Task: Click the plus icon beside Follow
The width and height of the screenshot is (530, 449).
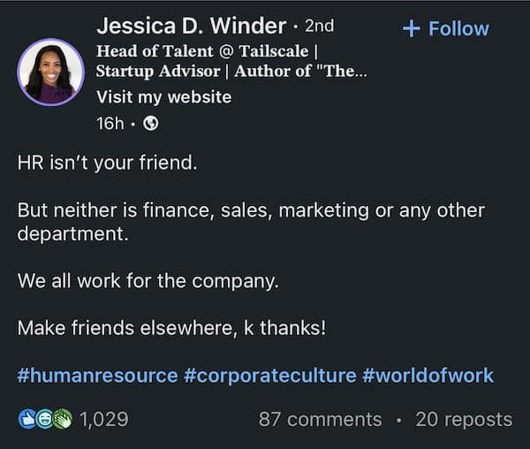Action: 411,28
